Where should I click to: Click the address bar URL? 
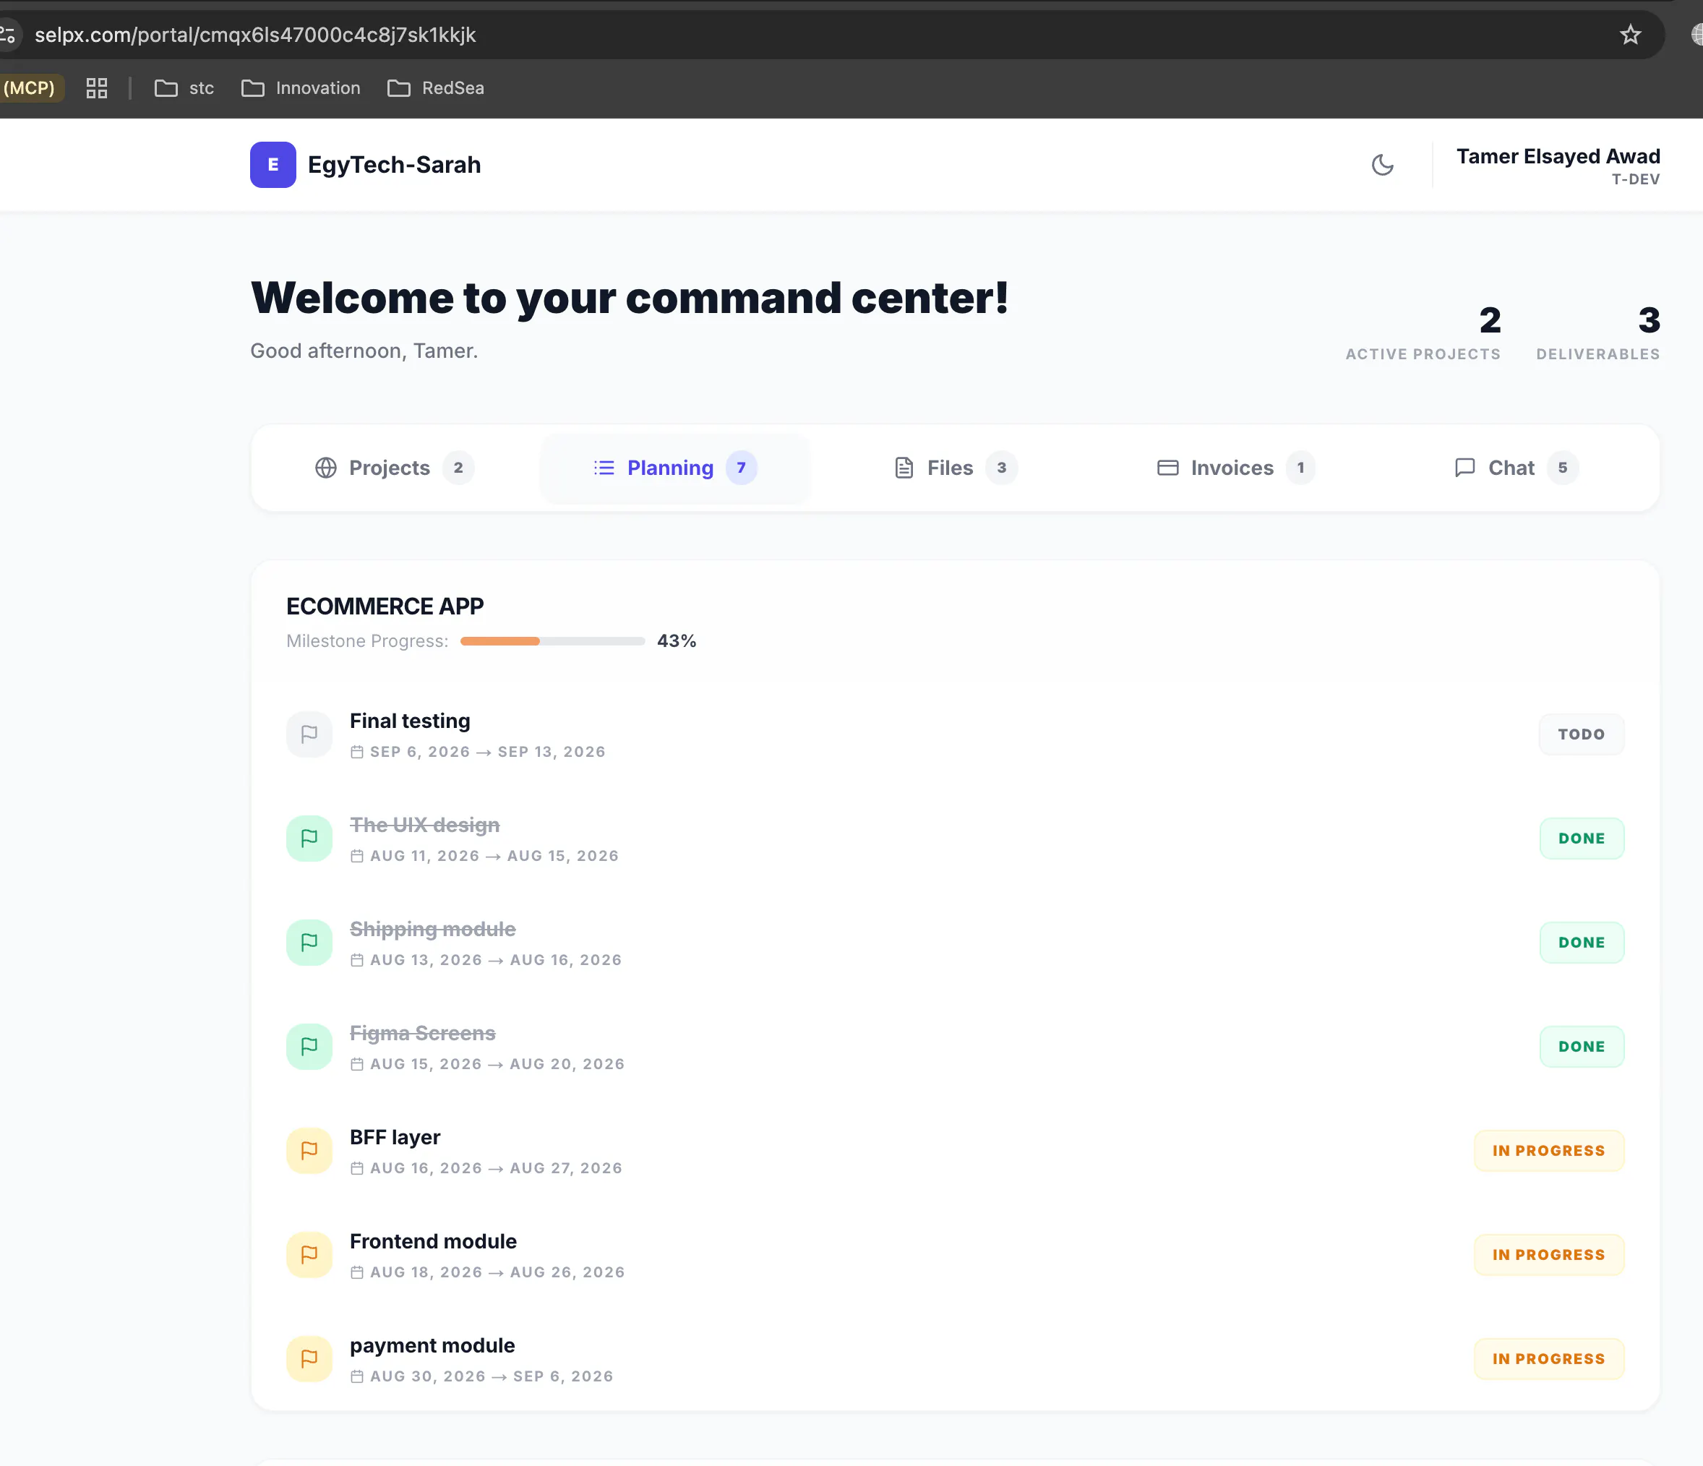[256, 35]
